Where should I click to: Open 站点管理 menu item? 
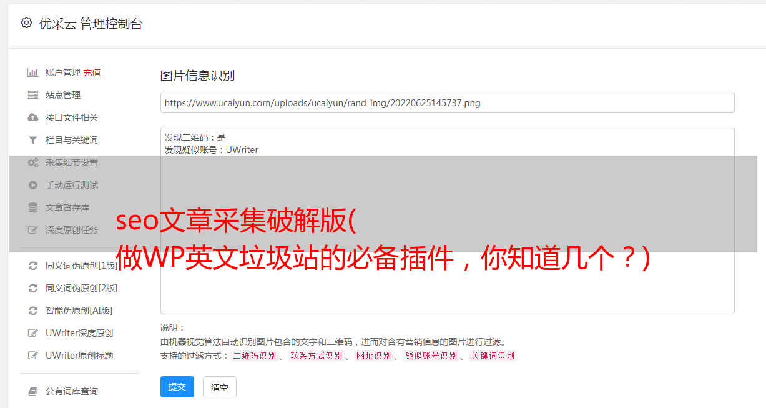63,95
